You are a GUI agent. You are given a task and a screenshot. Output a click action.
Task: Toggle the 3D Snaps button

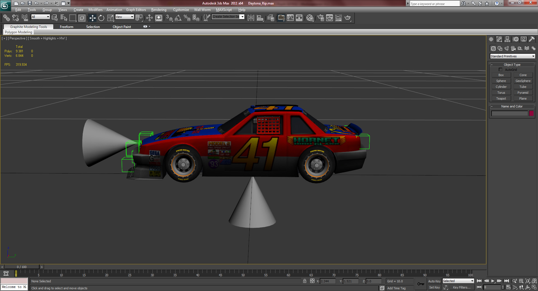pos(169,18)
